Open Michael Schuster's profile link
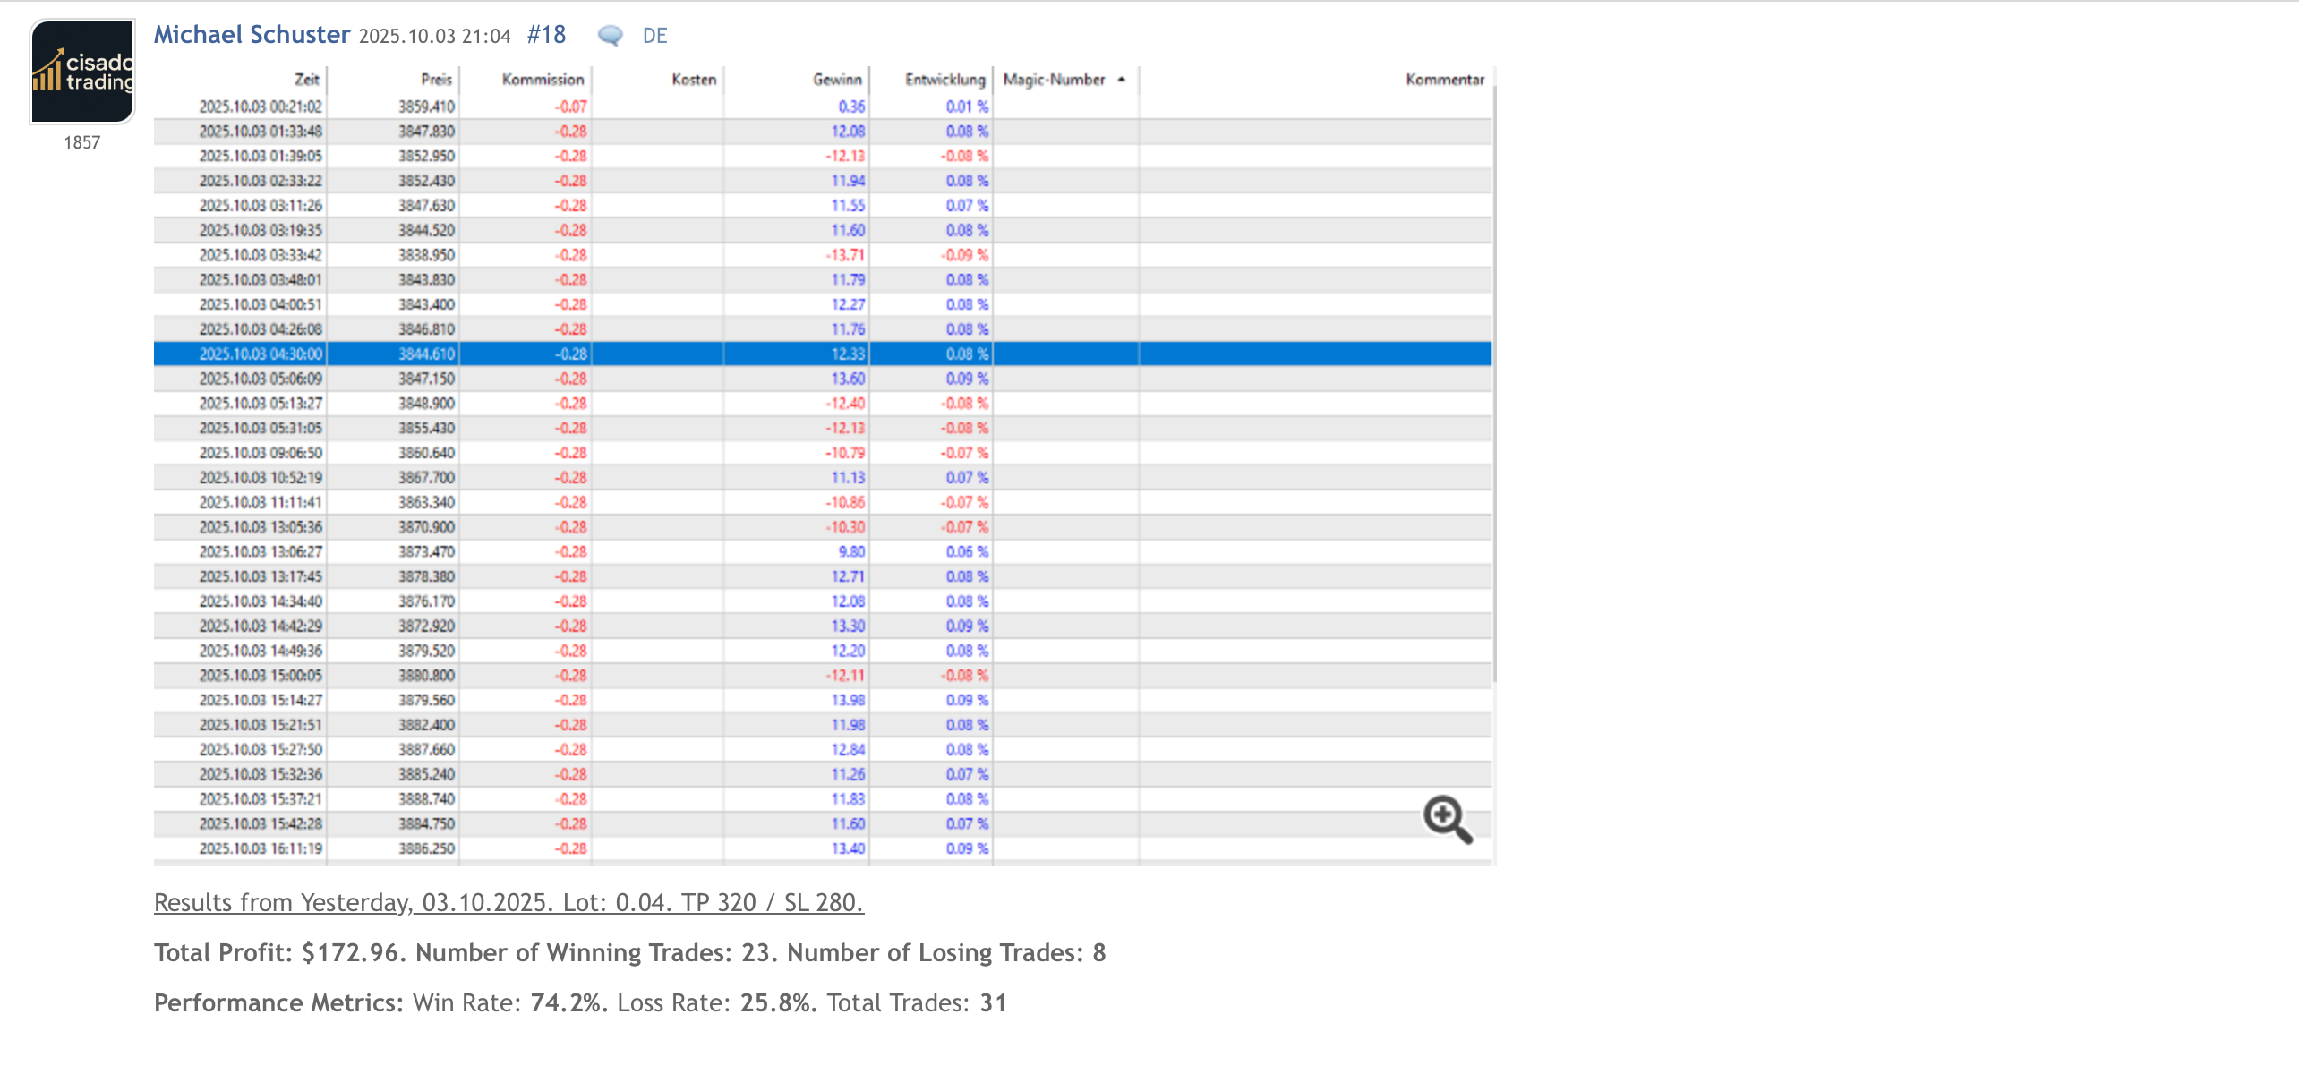 [x=252, y=35]
